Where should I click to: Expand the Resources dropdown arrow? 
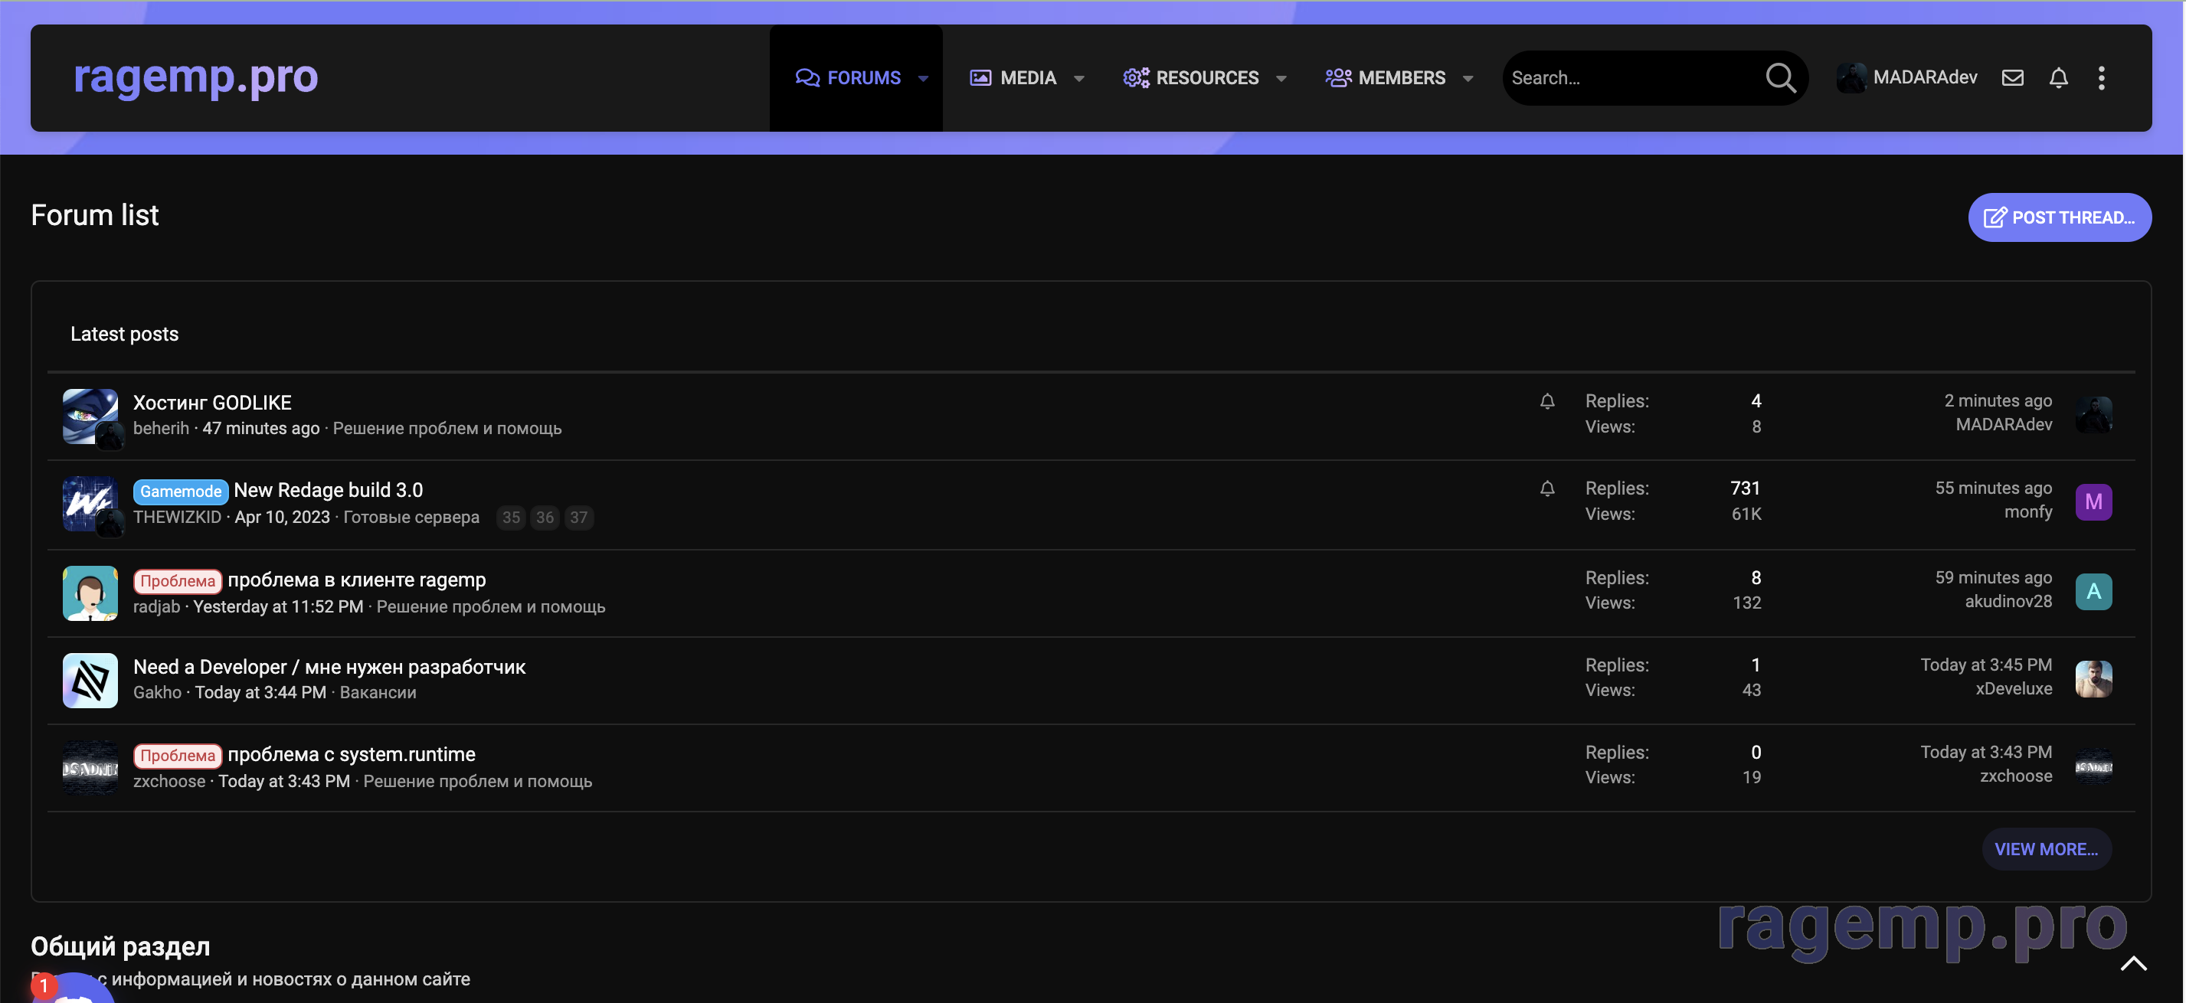[1281, 78]
